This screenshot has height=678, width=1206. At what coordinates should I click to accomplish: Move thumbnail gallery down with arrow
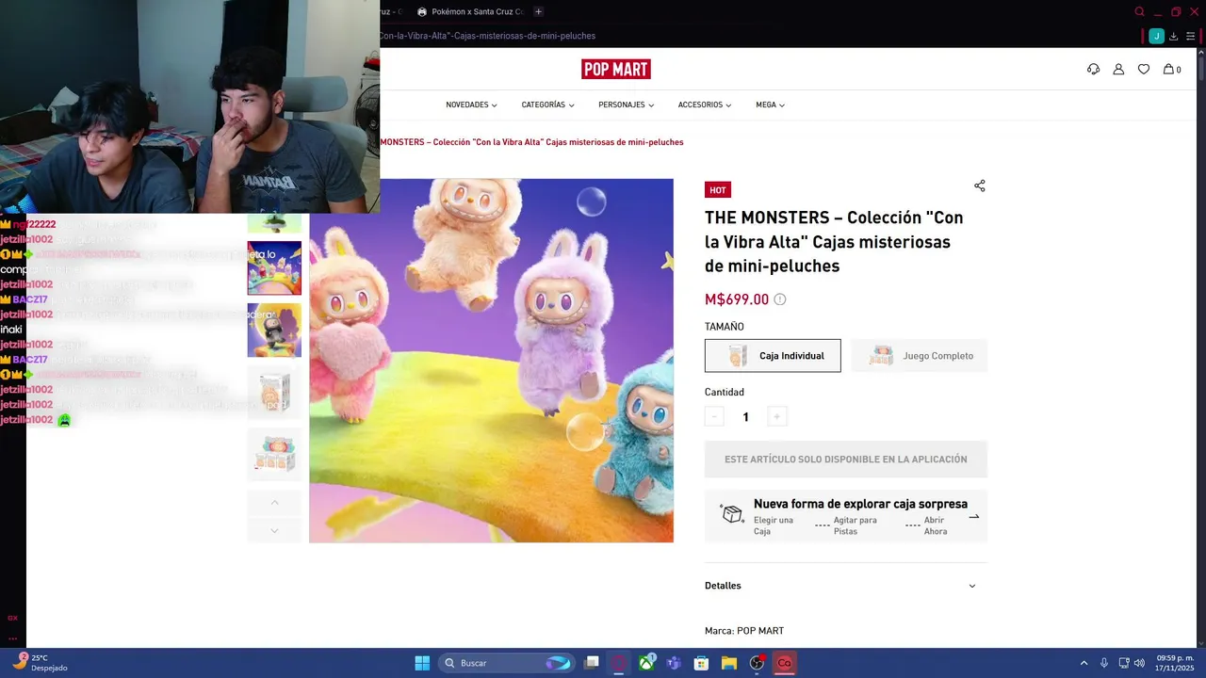click(274, 531)
